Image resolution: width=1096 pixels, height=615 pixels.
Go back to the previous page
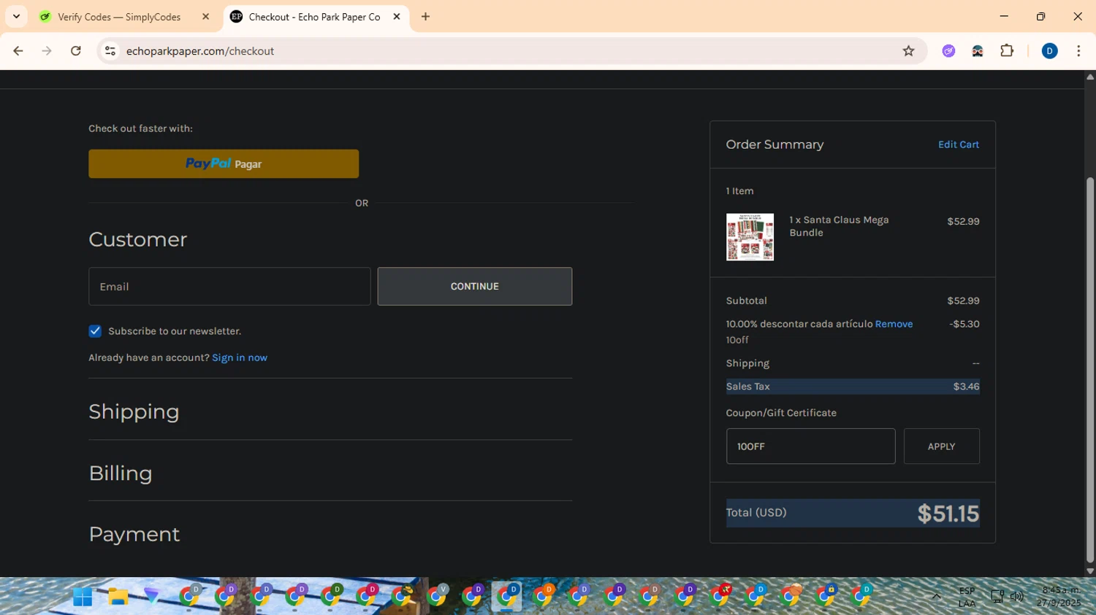(18, 51)
